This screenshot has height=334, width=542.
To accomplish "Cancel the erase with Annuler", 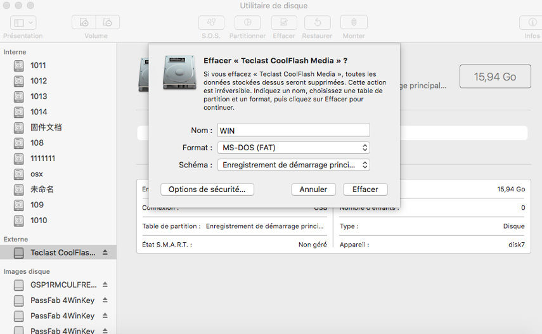I will (x=313, y=189).
